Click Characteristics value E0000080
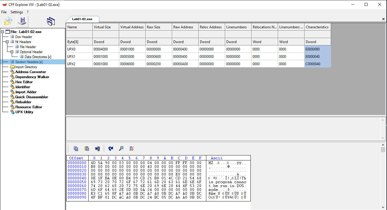Screen dimensions: 387x210 (x=318, y=49)
